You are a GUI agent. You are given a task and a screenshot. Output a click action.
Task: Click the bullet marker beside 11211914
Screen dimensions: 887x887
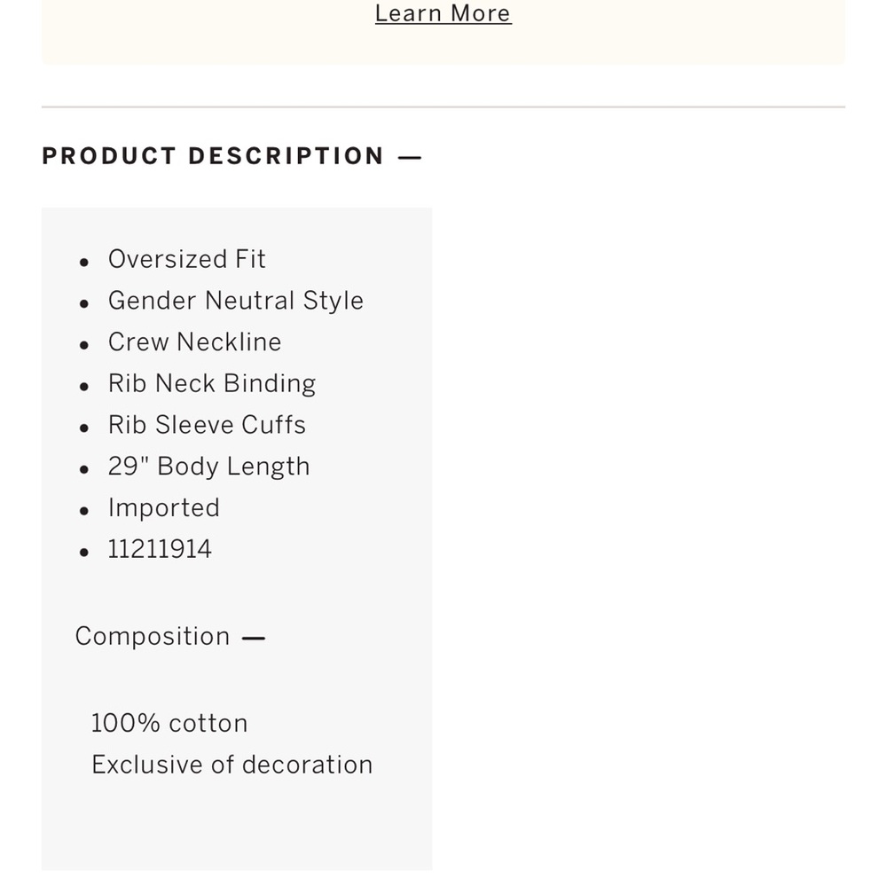pos(84,553)
